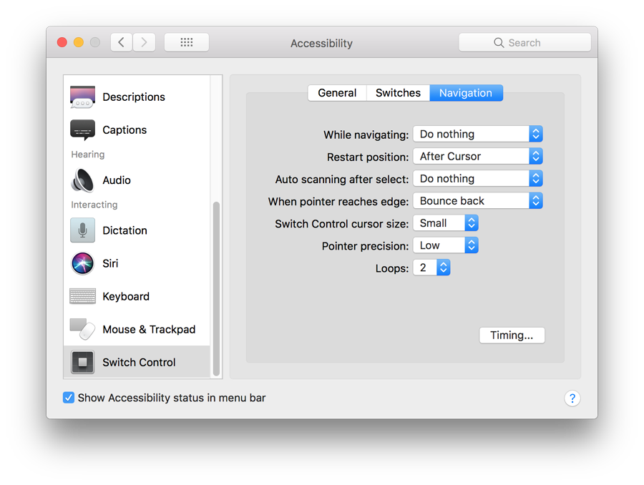Select Captions label in sidebar list
This screenshot has height=485, width=644.
coord(125,129)
